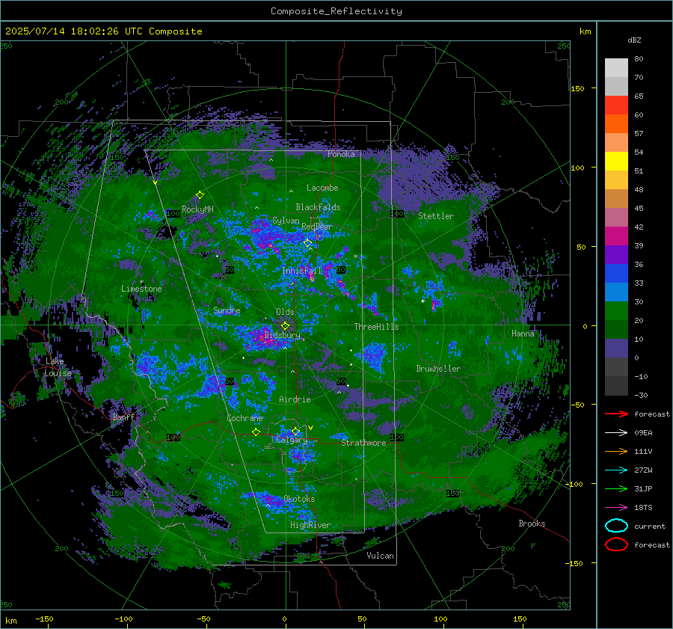This screenshot has width=673, height=629.
Task: Click the ThreeHills city label
Action: 376,327
